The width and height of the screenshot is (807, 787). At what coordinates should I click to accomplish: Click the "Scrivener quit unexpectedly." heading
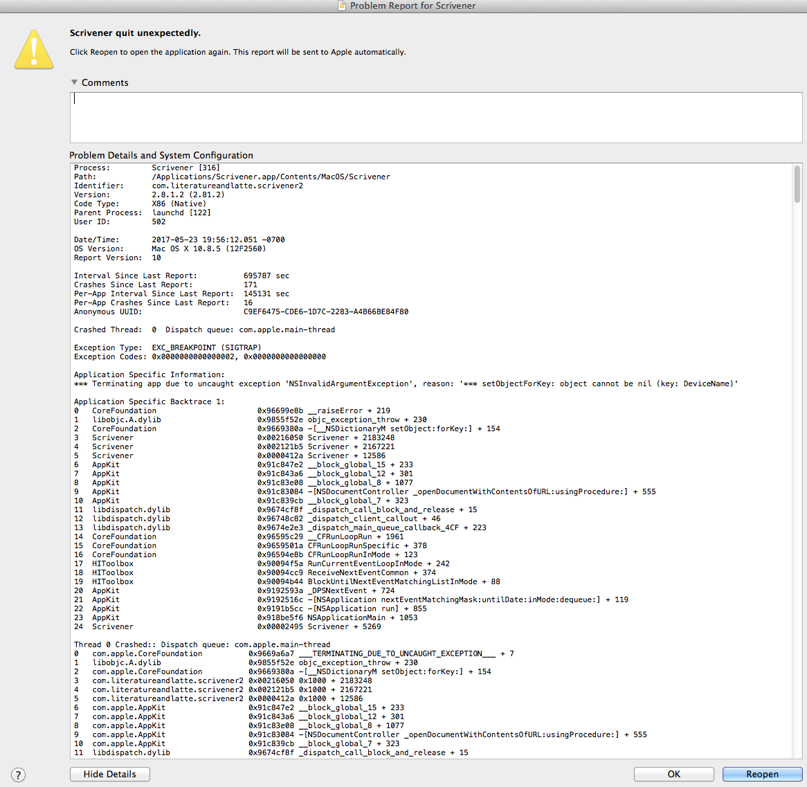tap(136, 33)
